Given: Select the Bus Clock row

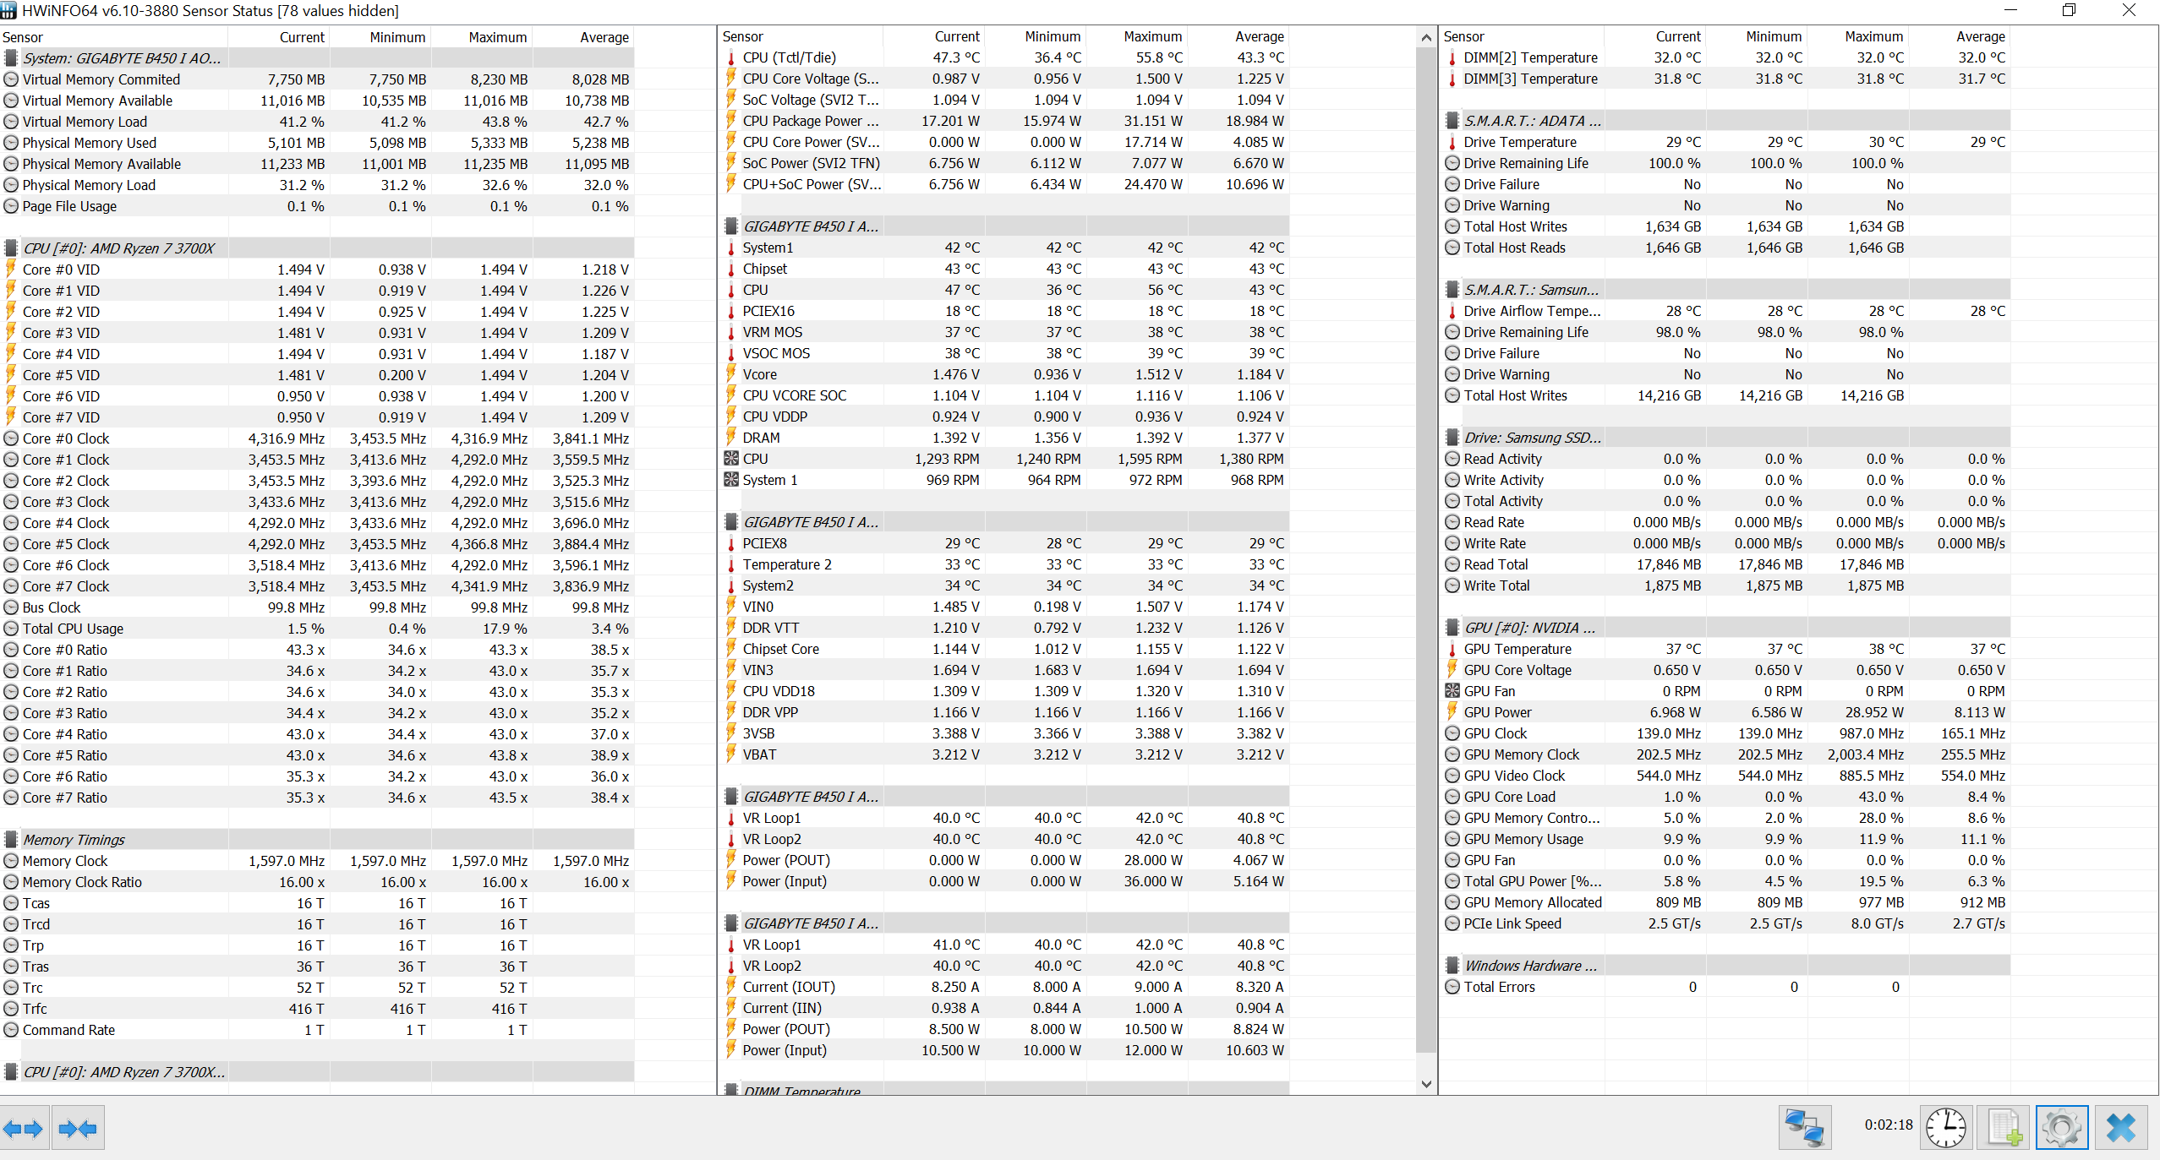Looking at the screenshot, I should click(x=318, y=607).
